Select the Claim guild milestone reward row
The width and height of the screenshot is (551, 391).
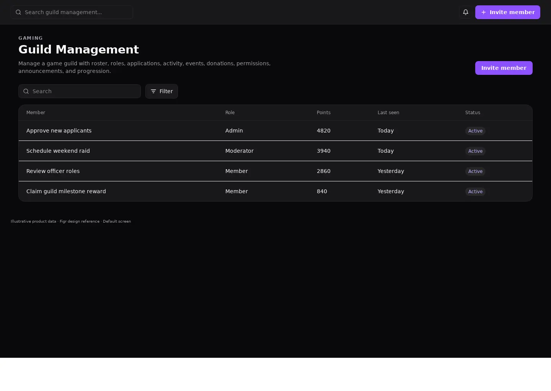click(275, 191)
